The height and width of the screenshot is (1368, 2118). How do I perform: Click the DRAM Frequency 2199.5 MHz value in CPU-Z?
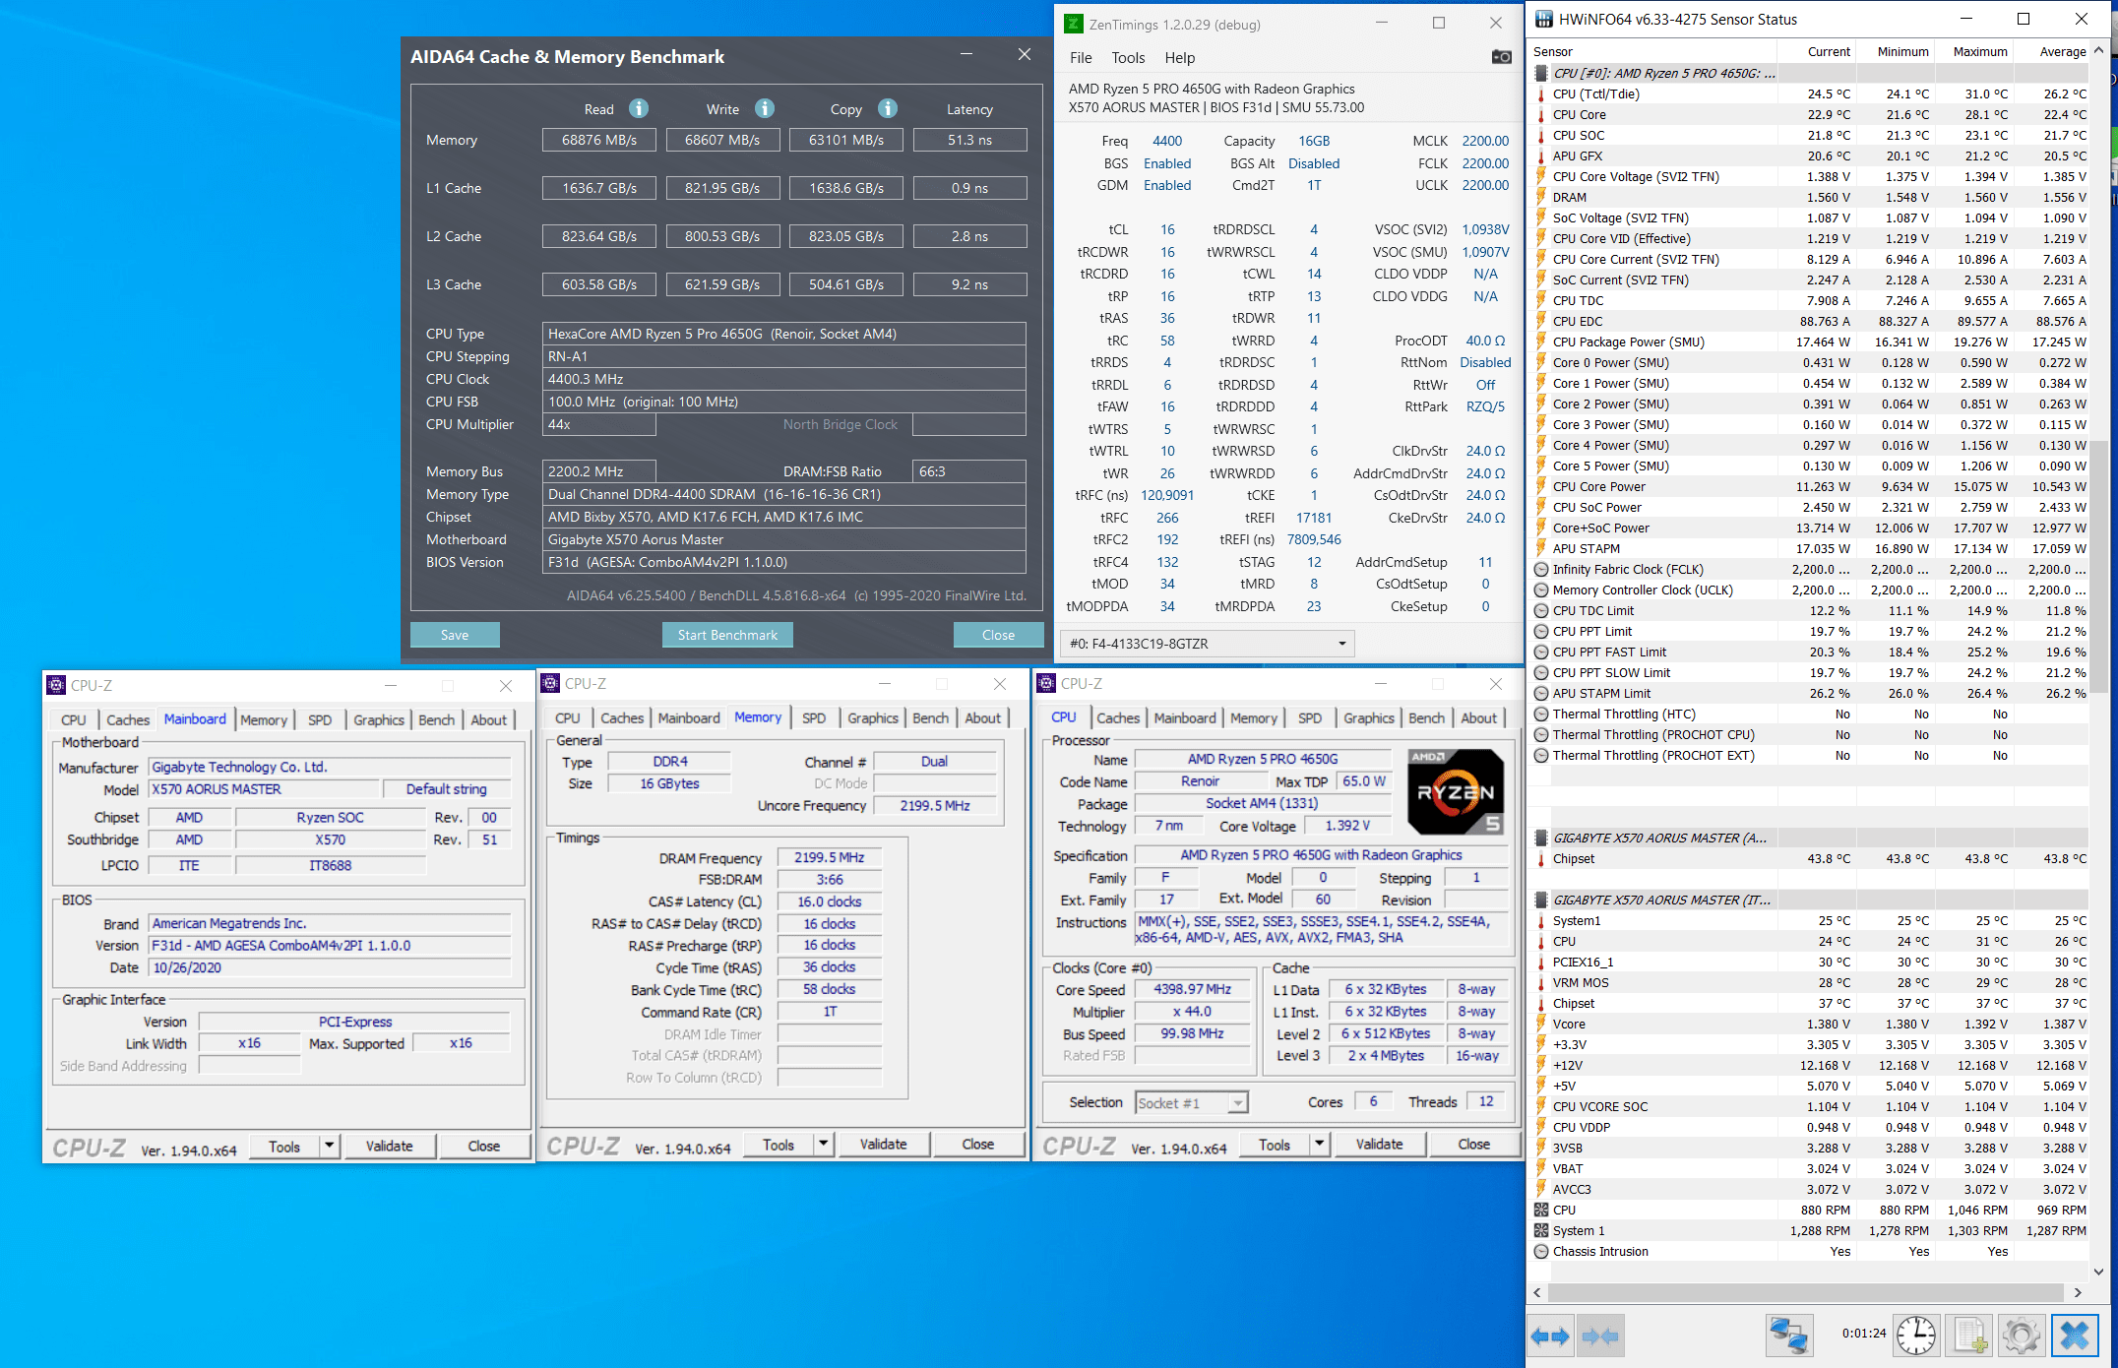(829, 857)
